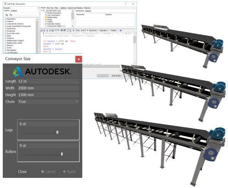Click the Rollers slider handle
Screen dimensions: 228x188
click(x=62, y=154)
